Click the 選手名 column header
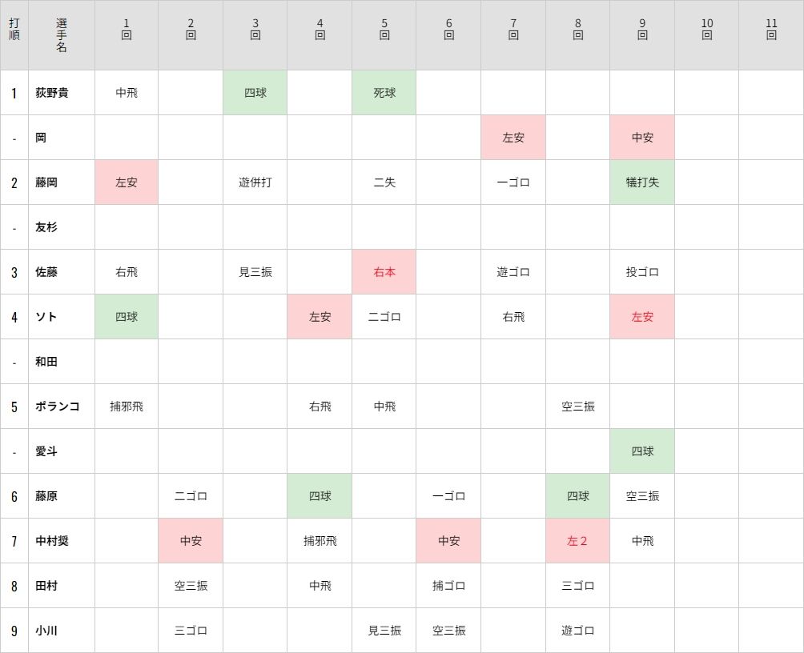804x653 pixels. 62,35
